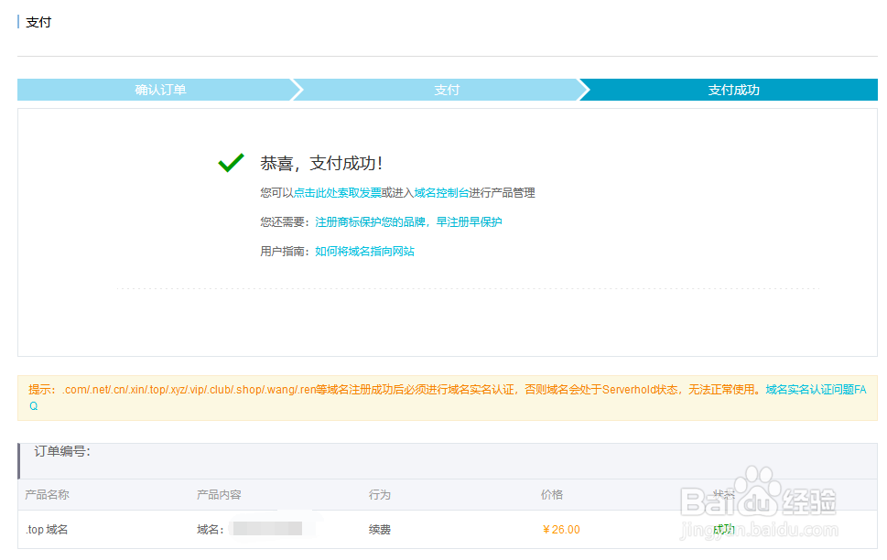
Task: Click 产品名称 column header
Action: (47, 495)
